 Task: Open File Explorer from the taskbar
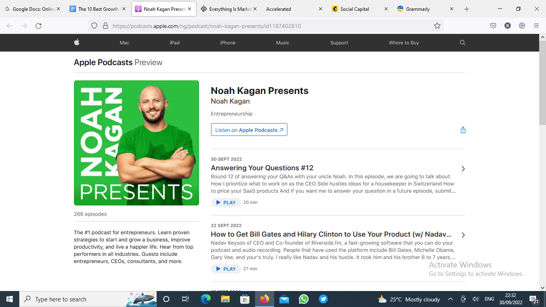[225, 299]
